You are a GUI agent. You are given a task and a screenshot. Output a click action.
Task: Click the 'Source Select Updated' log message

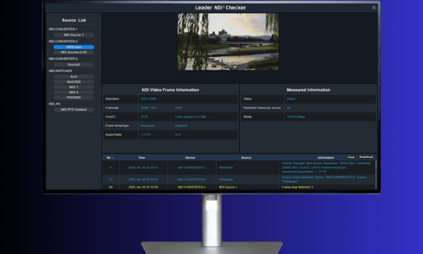324,180
